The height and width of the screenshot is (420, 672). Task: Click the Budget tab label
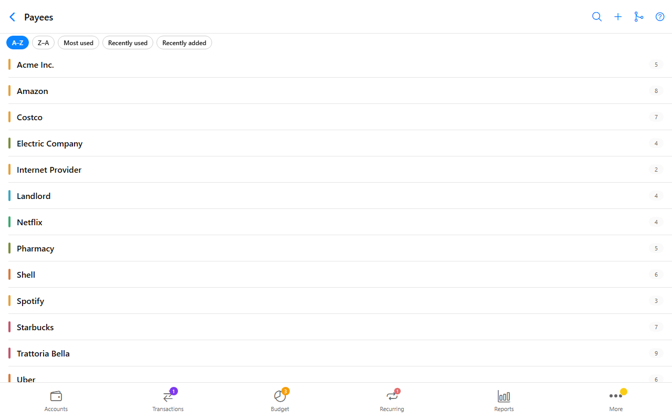click(280, 409)
